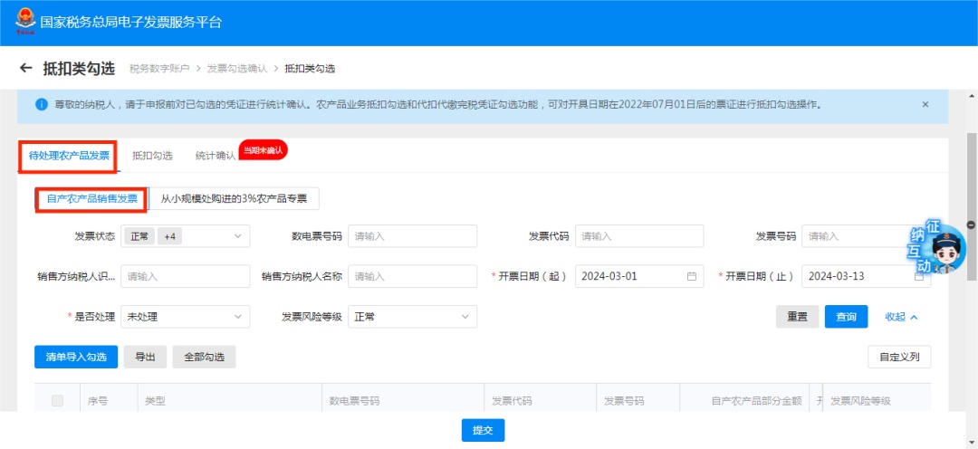Click the national tax emblem logo

[25, 21]
